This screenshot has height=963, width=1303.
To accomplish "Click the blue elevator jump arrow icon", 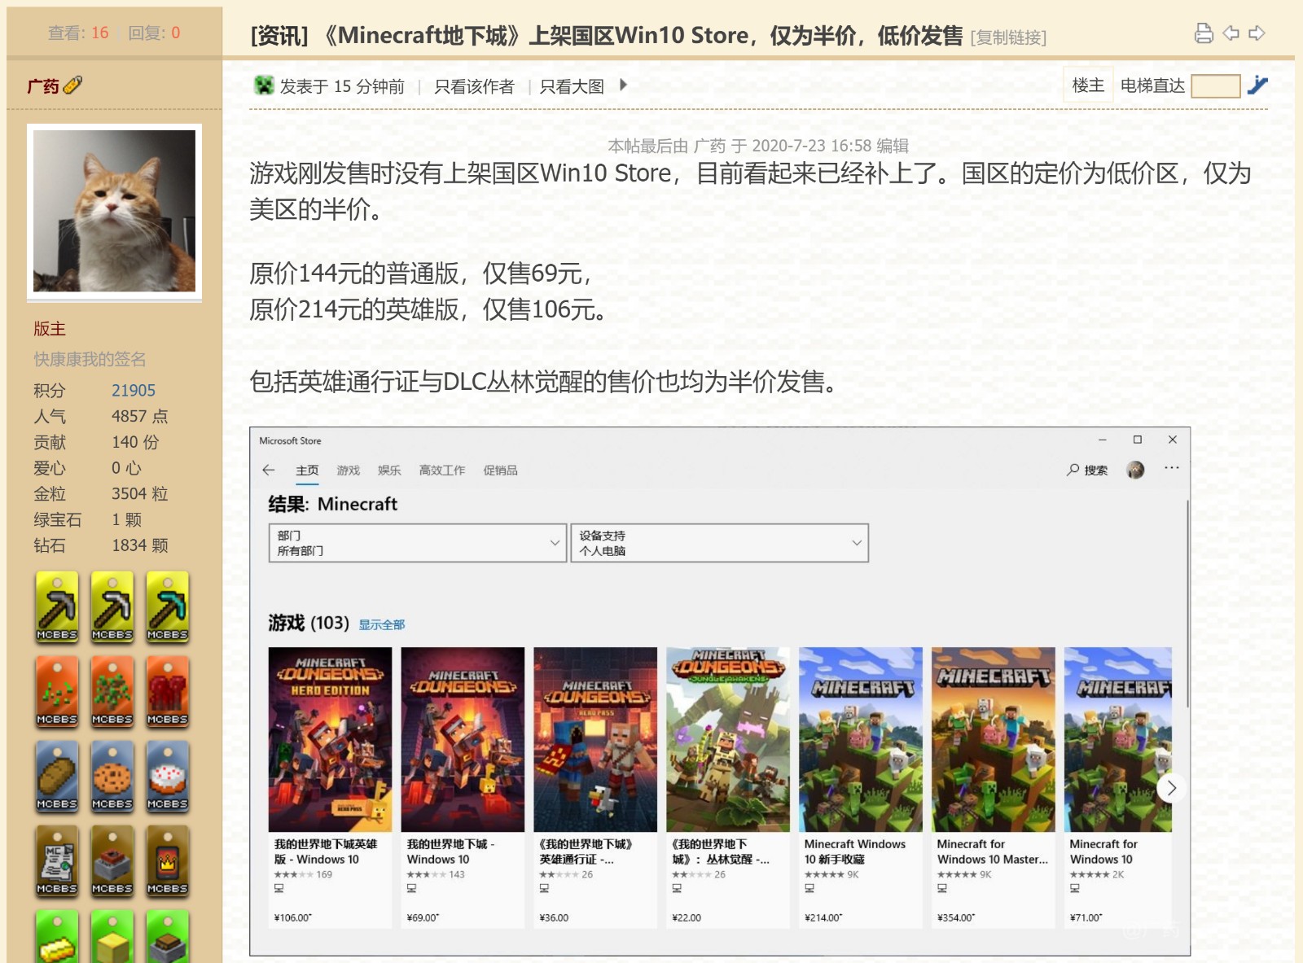I will [1257, 85].
